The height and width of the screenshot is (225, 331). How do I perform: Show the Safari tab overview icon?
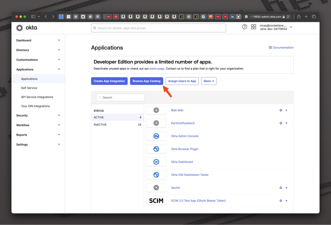[314, 17]
